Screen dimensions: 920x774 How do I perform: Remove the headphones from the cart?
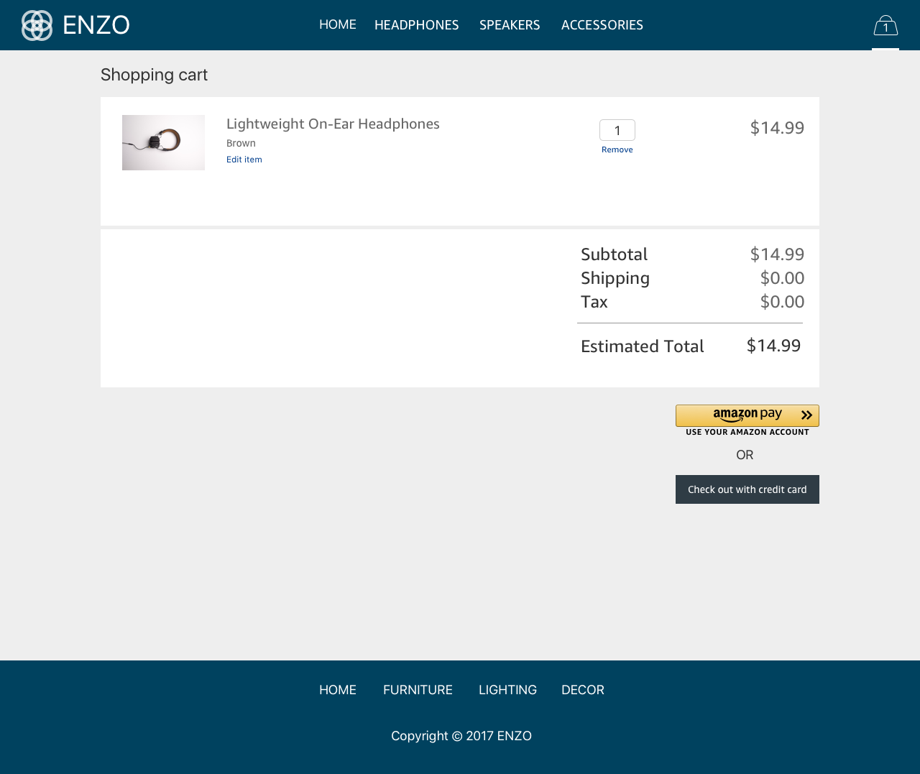pyautogui.click(x=617, y=149)
